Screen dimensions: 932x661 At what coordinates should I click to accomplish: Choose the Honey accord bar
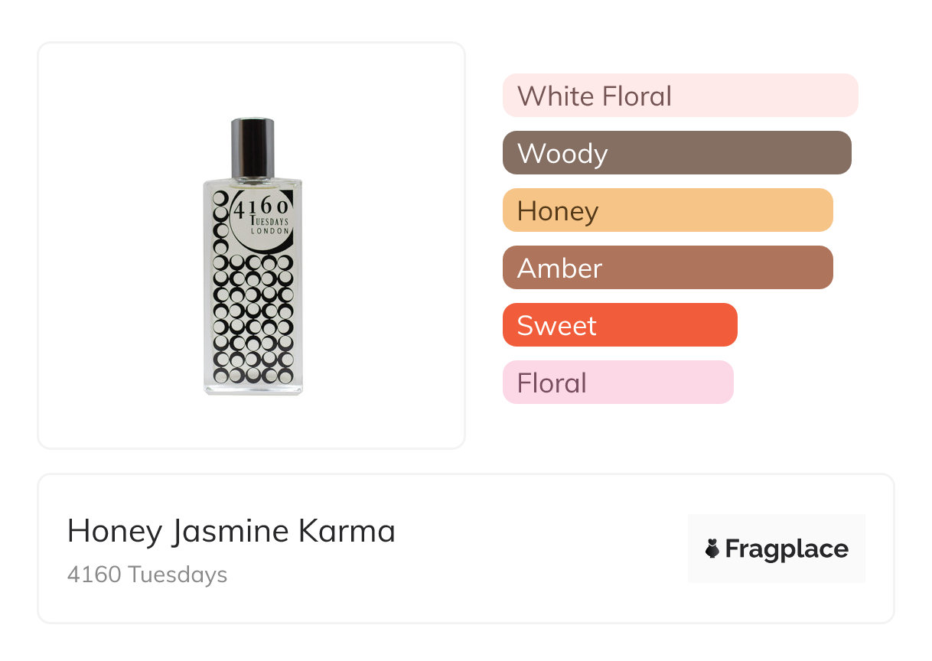667,210
